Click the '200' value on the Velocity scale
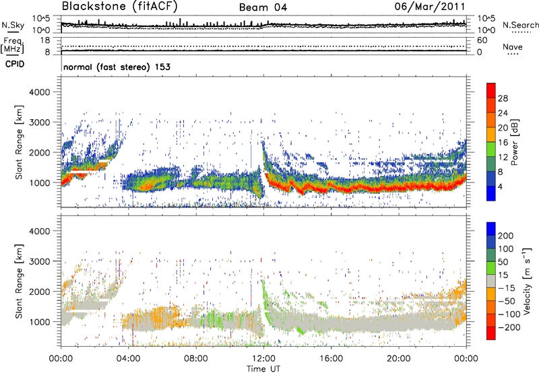539x373 pixels. 506,236
